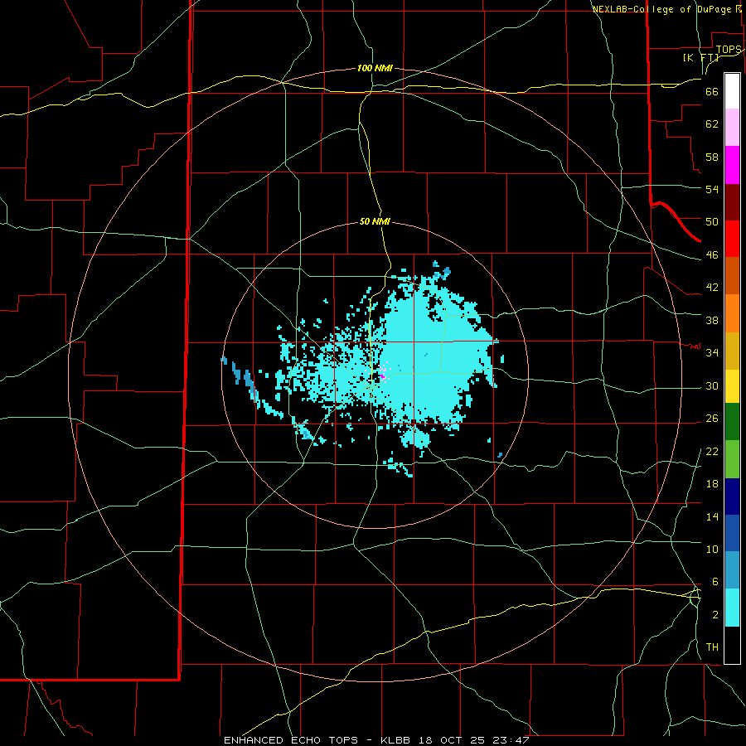
Task: Click the legend value 22
Action: coord(712,451)
